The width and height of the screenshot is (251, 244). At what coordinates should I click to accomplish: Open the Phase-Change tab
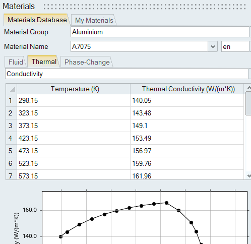click(87, 62)
